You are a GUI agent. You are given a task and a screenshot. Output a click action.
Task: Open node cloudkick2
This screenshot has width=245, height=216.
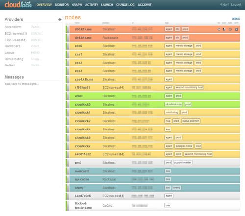coord(83,121)
